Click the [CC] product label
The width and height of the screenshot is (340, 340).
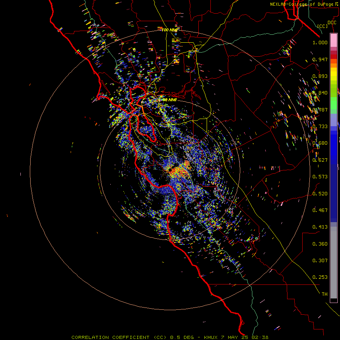coord(323,26)
